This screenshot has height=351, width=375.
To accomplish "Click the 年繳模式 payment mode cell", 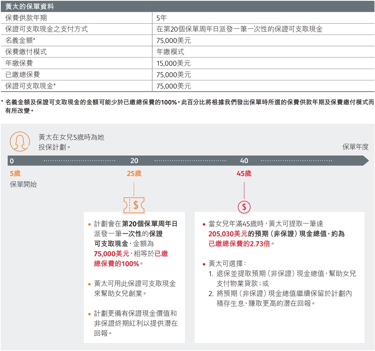I will [x=170, y=52].
